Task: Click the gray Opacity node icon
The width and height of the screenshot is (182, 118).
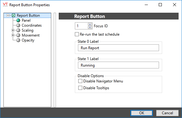Action: tap(18, 40)
